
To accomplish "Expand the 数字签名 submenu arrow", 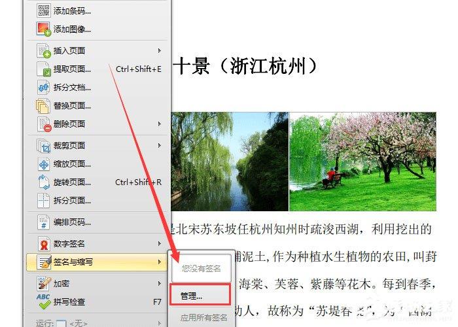I will click(159, 243).
